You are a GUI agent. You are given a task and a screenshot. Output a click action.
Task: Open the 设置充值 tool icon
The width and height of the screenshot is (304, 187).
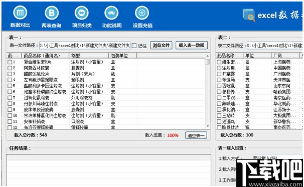[142, 13]
